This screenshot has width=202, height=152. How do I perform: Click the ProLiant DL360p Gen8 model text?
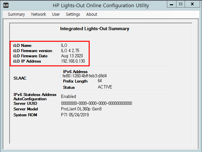81,109
